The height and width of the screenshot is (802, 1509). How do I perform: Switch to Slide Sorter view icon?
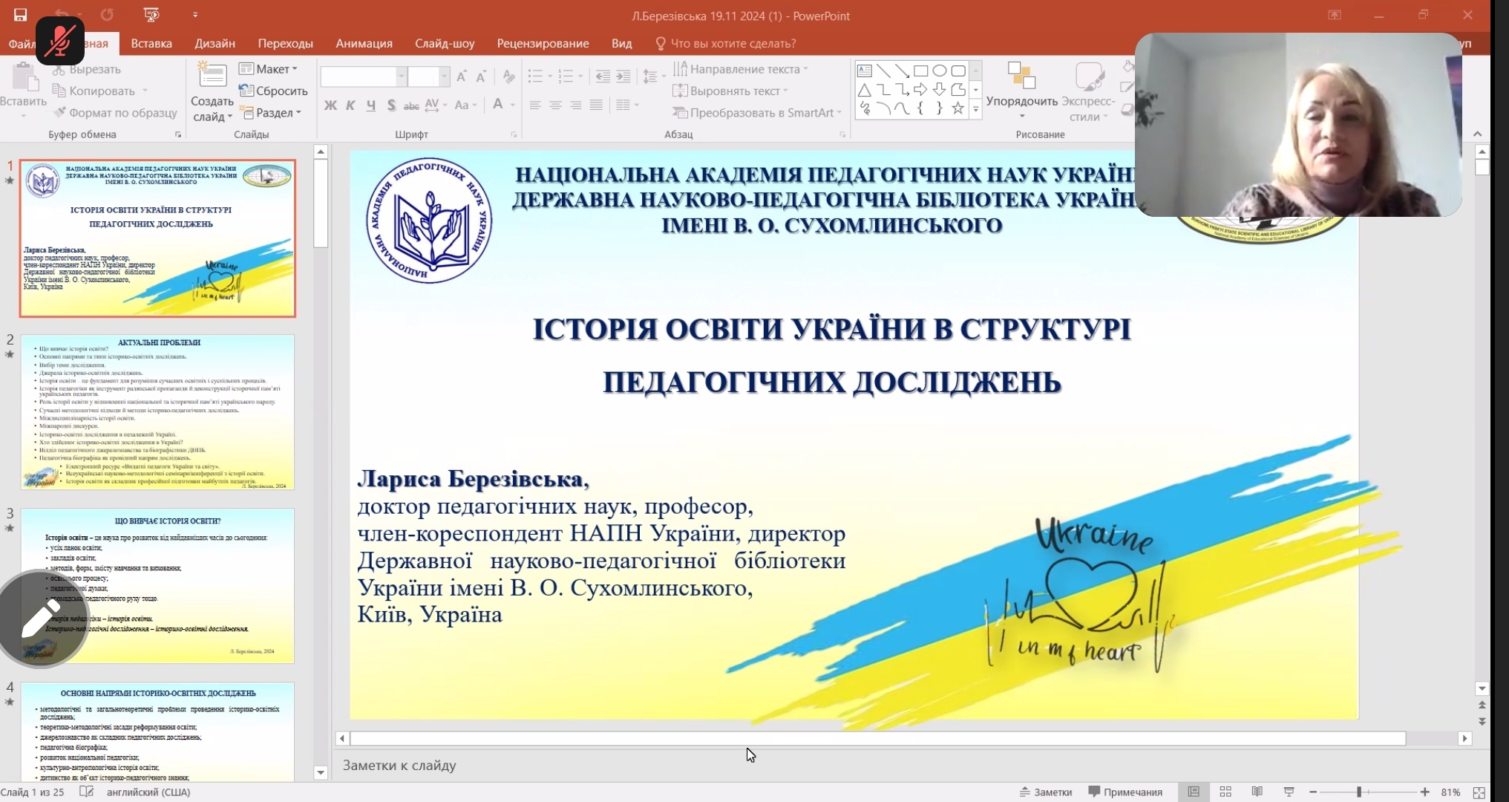pos(1225,792)
